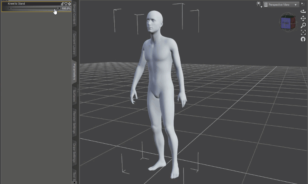Select the orbit camera control
Viewport: 308px width, 184px height.
(x=303, y=11)
